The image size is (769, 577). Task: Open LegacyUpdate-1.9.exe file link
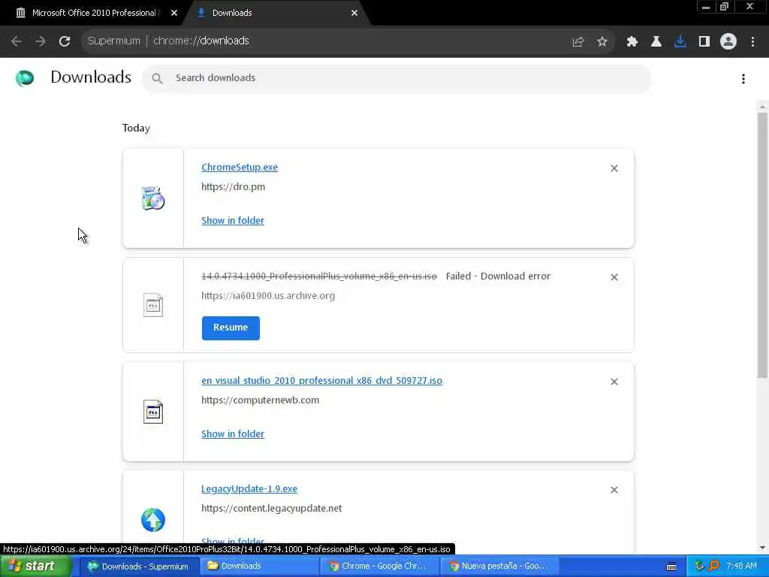click(249, 489)
